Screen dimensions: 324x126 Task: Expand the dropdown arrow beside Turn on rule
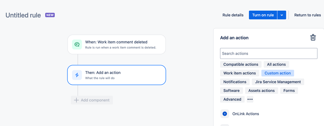pos(282,15)
